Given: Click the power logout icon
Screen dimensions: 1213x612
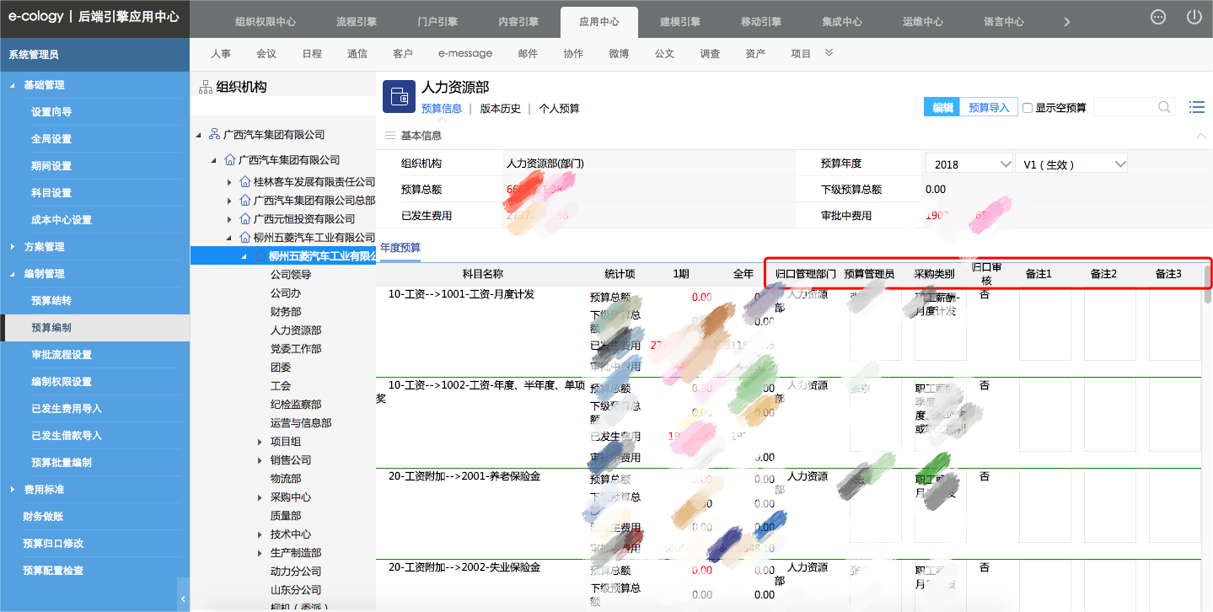Looking at the screenshot, I should [x=1194, y=17].
